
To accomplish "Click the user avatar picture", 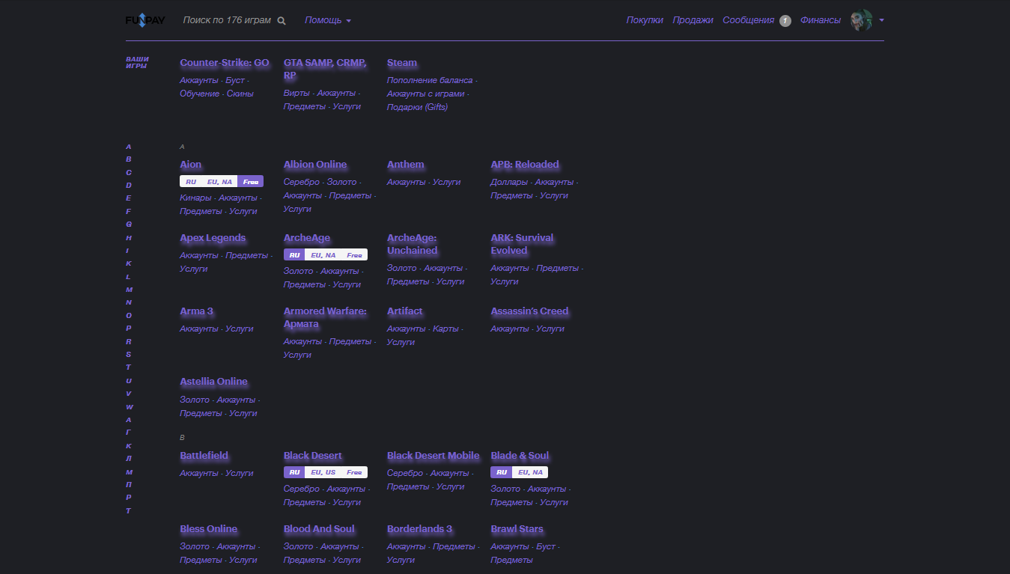I will tap(860, 20).
